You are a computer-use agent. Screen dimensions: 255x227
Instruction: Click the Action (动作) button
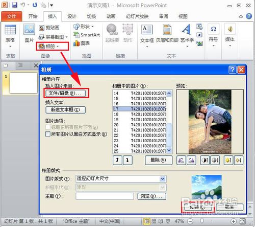click(127, 33)
